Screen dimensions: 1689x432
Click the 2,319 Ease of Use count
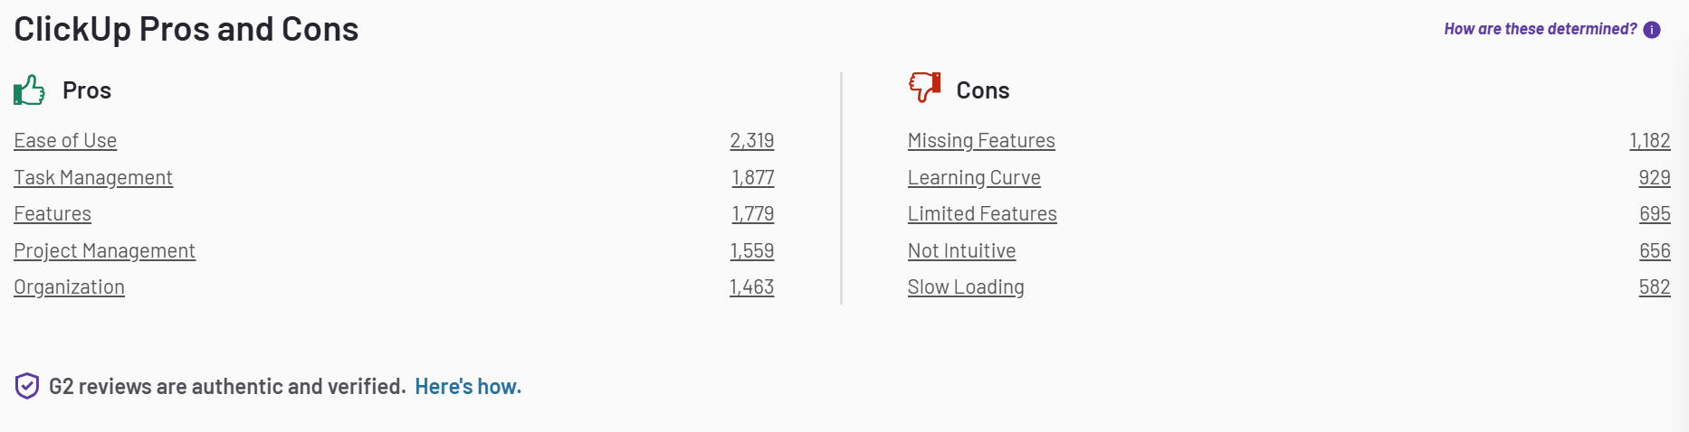(752, 141)
